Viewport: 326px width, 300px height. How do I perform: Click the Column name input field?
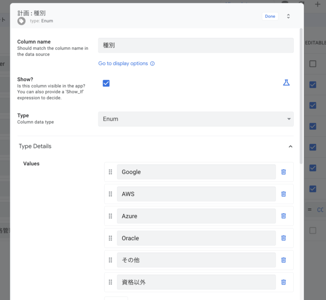pyautogui.click(x=196, y=45)
